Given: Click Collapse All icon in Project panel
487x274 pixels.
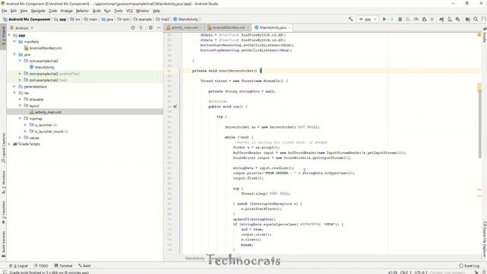Looking at the screenshot, I should tap(141, 27).
